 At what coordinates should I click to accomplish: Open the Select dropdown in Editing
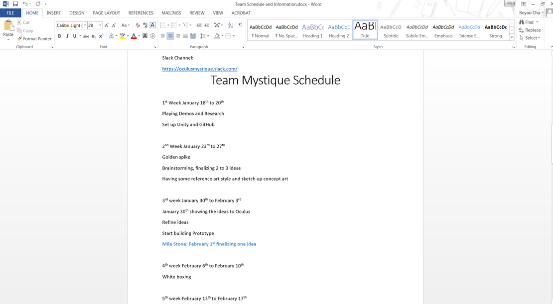[530, 38]
